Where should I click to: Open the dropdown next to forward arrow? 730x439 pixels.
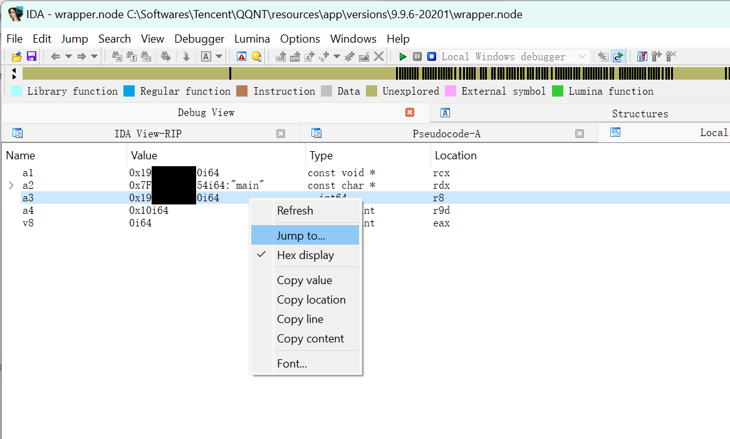[x=95, y=56]
